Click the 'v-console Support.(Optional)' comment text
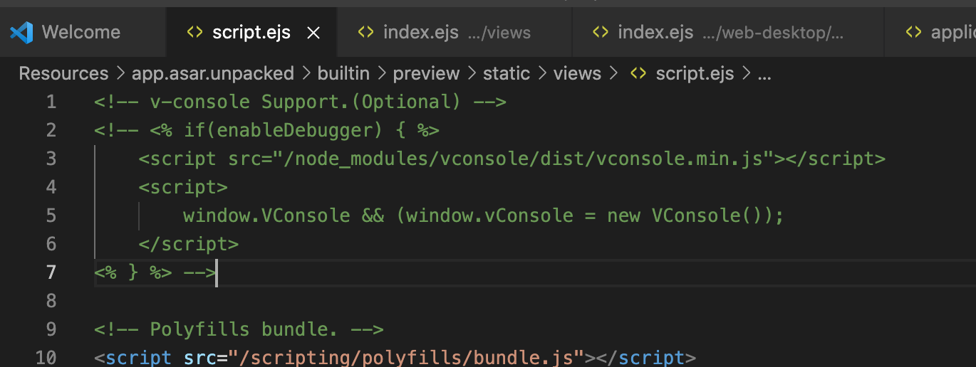The width and height of the screenshot is (976, 367). tap(306, 102)
